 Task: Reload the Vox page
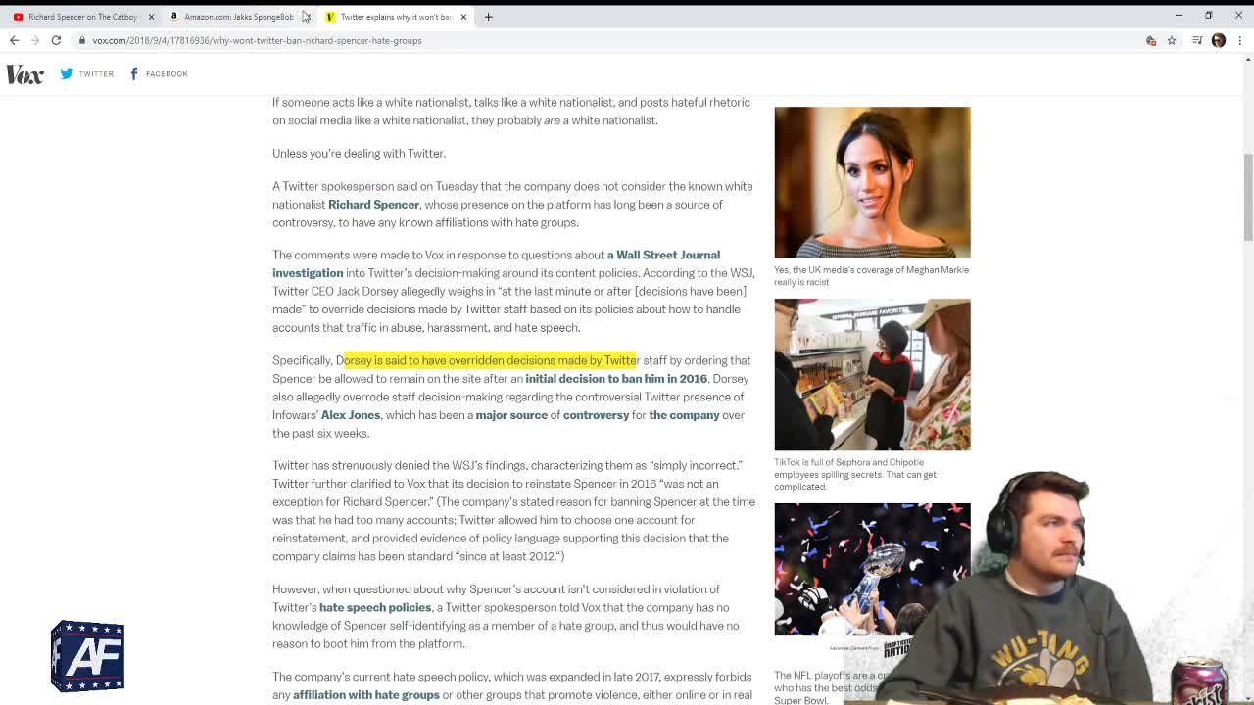click(x=56, y=40)
